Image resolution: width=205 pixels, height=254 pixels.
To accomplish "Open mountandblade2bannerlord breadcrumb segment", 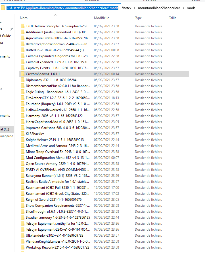I will [x=159, y=8].
